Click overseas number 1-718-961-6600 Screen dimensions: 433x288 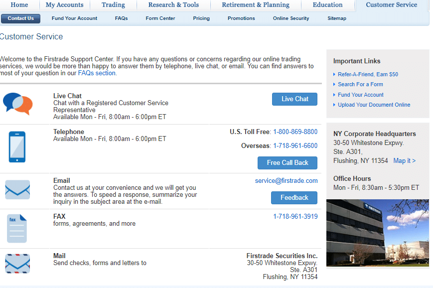[x=295, y=146]
